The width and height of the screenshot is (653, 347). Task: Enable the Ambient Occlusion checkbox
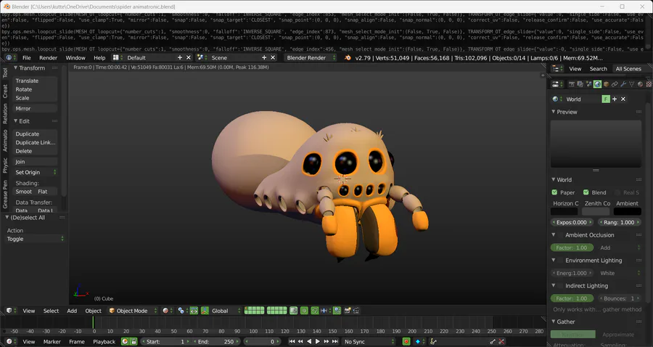click(x=561, y=235)
